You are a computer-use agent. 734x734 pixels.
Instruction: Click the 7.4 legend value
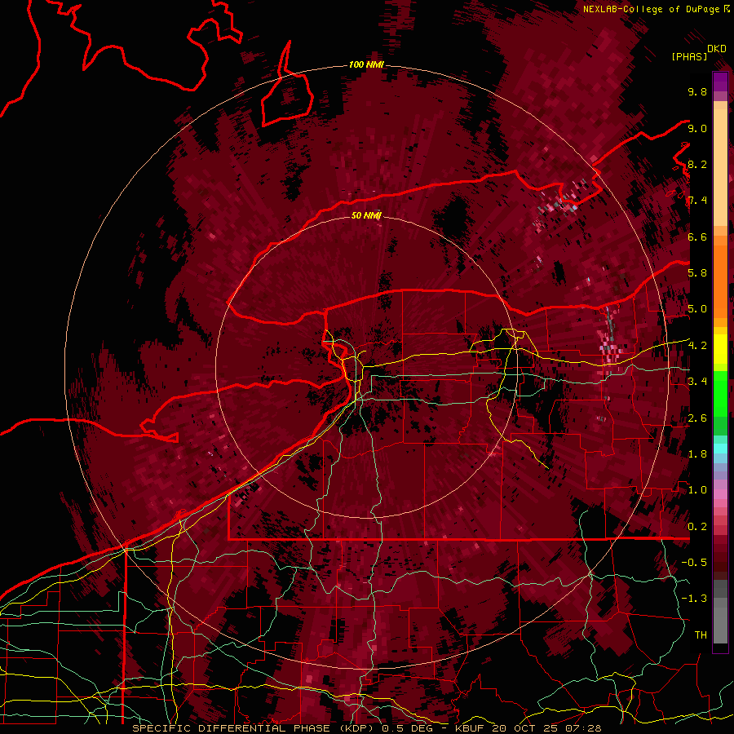point(697,201)
